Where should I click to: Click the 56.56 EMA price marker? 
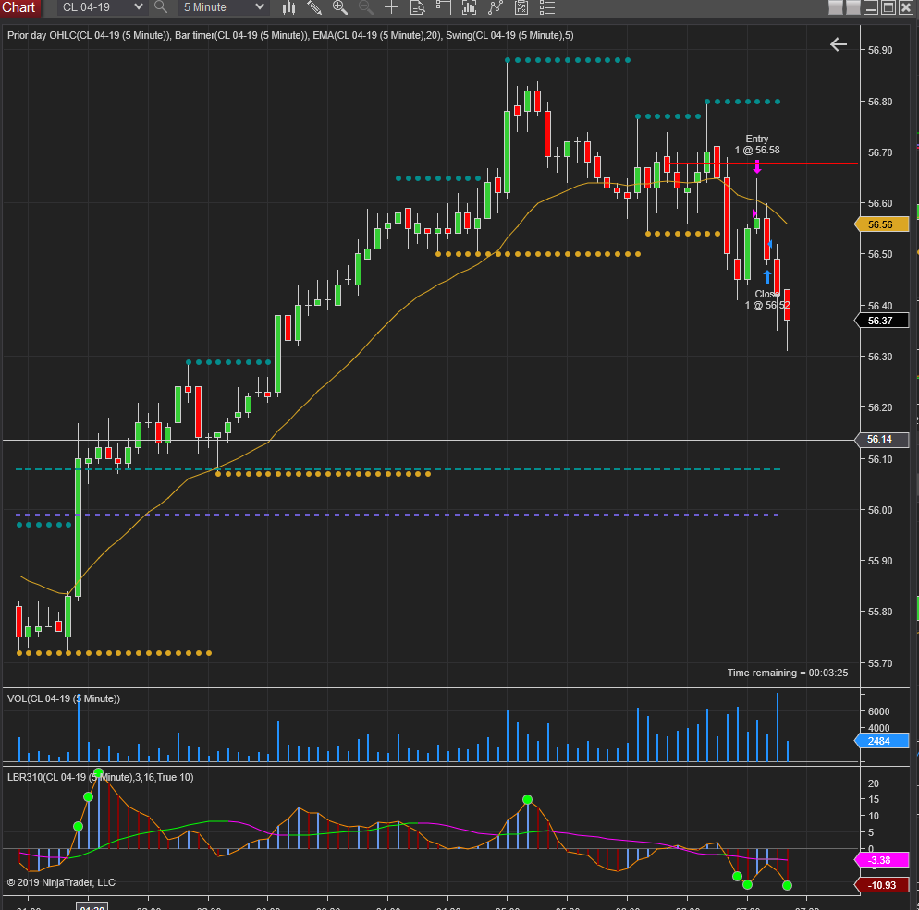click(x=881, y=224)
